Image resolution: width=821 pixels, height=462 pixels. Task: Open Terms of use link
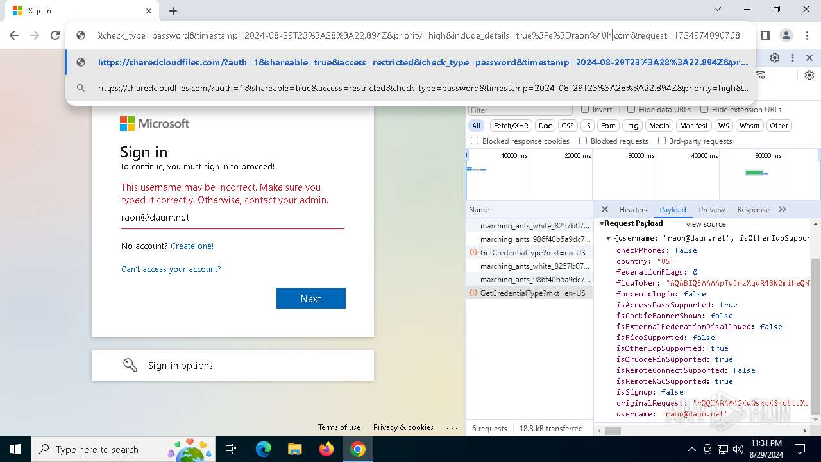click(339, 427)
